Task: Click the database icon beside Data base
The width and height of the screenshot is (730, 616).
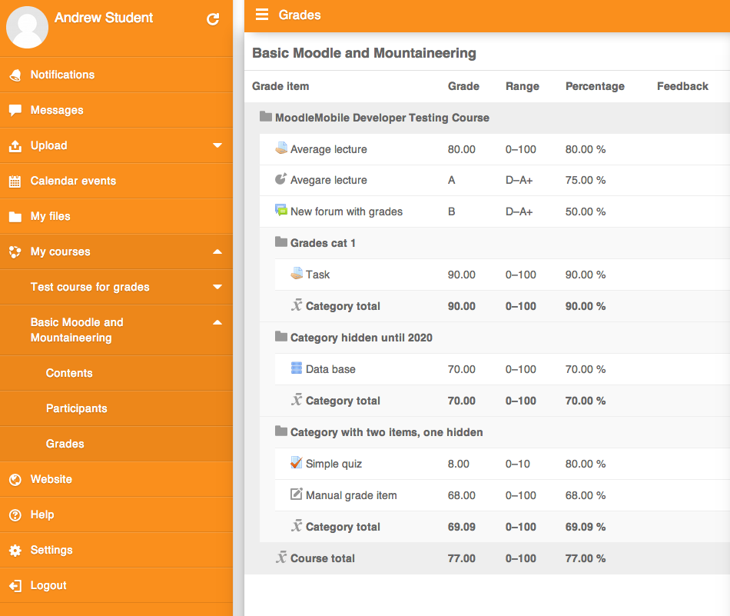Action: click(x=297, y=368)
